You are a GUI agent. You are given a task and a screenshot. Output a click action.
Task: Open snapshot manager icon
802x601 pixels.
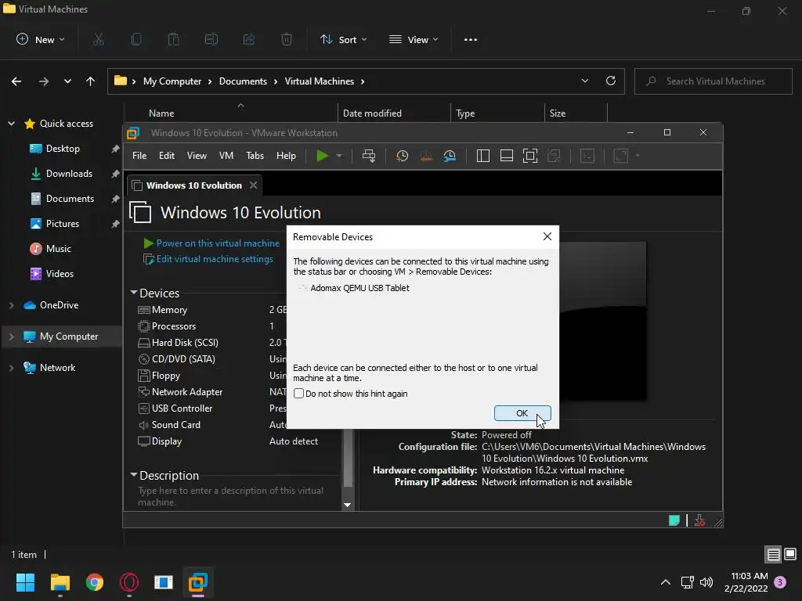[450, 156]
